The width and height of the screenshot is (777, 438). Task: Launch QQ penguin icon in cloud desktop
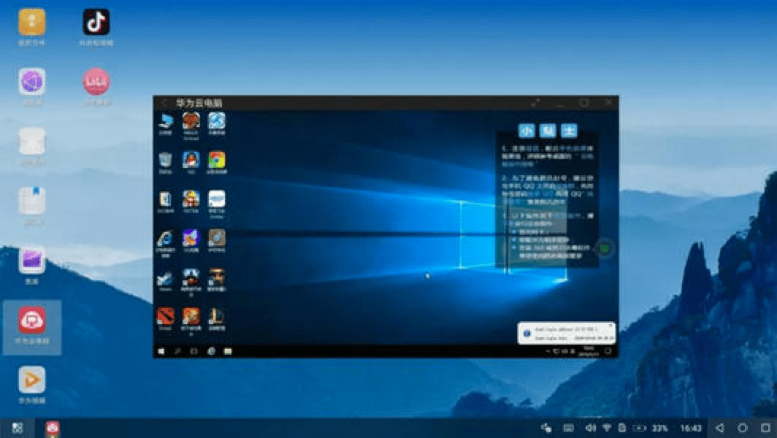(191, 160)
